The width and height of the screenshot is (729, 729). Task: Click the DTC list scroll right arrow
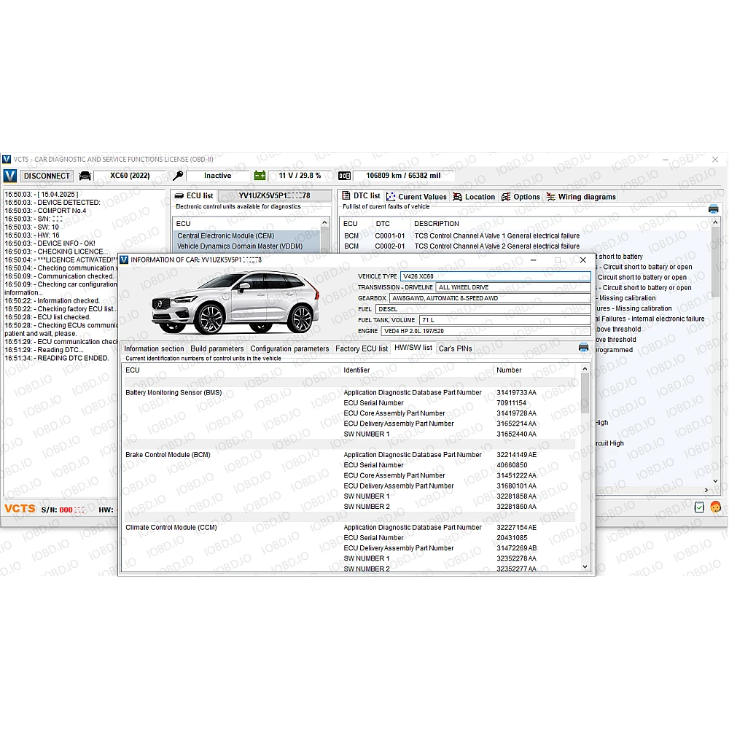(706, 490)
